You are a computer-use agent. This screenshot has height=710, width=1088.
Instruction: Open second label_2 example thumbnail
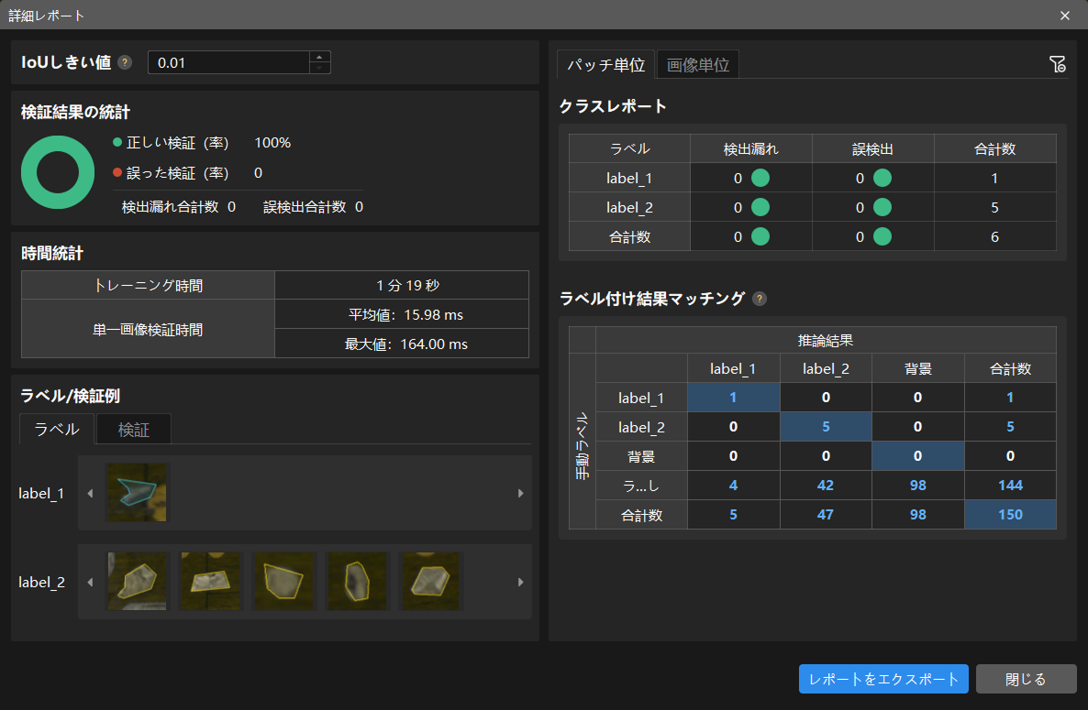(210, 581)
